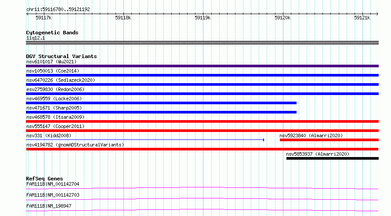Viewport: 391px width, 216px height.
Task: Click the right arrow of the ruler
Action: (377, 14)
